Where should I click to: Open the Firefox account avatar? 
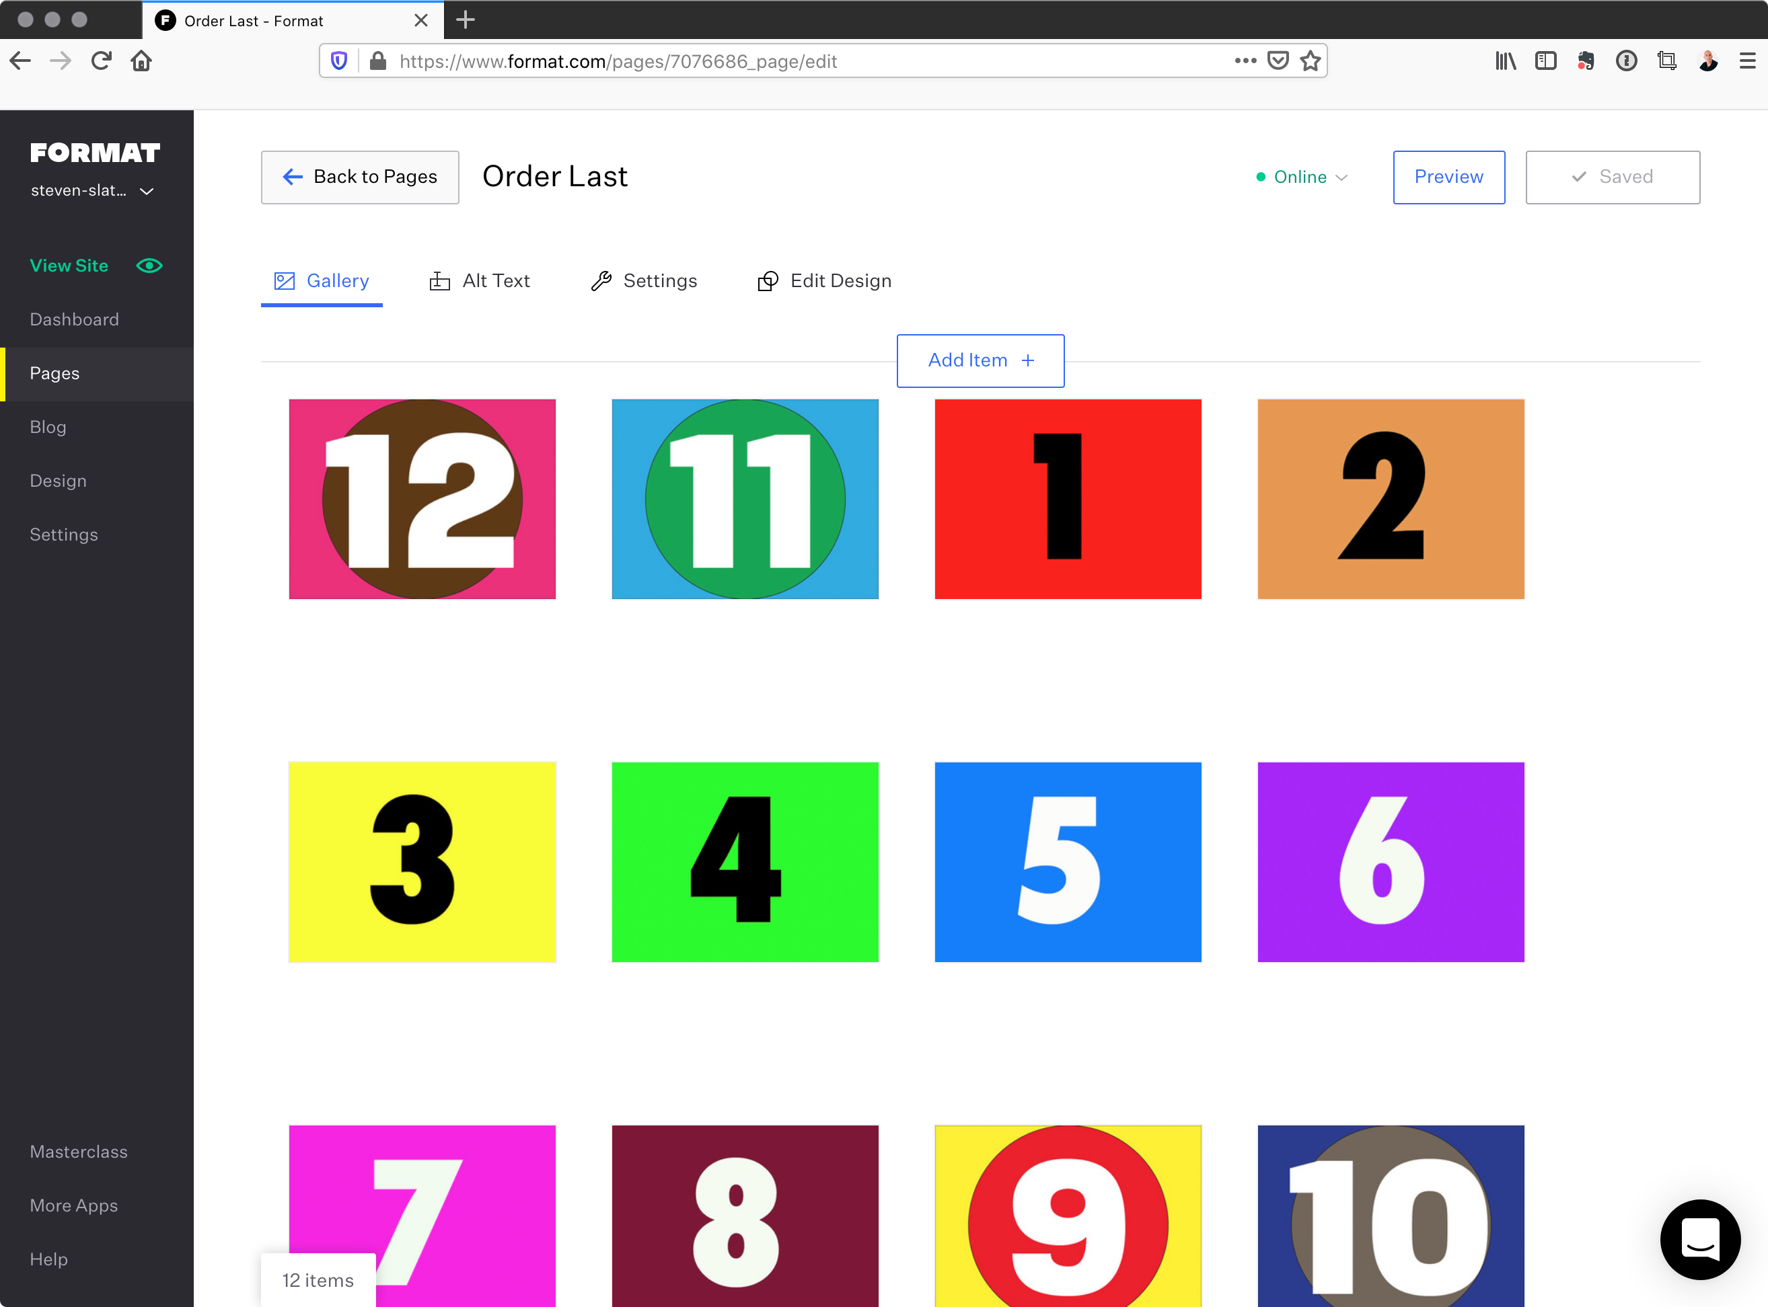point(1708,61)
